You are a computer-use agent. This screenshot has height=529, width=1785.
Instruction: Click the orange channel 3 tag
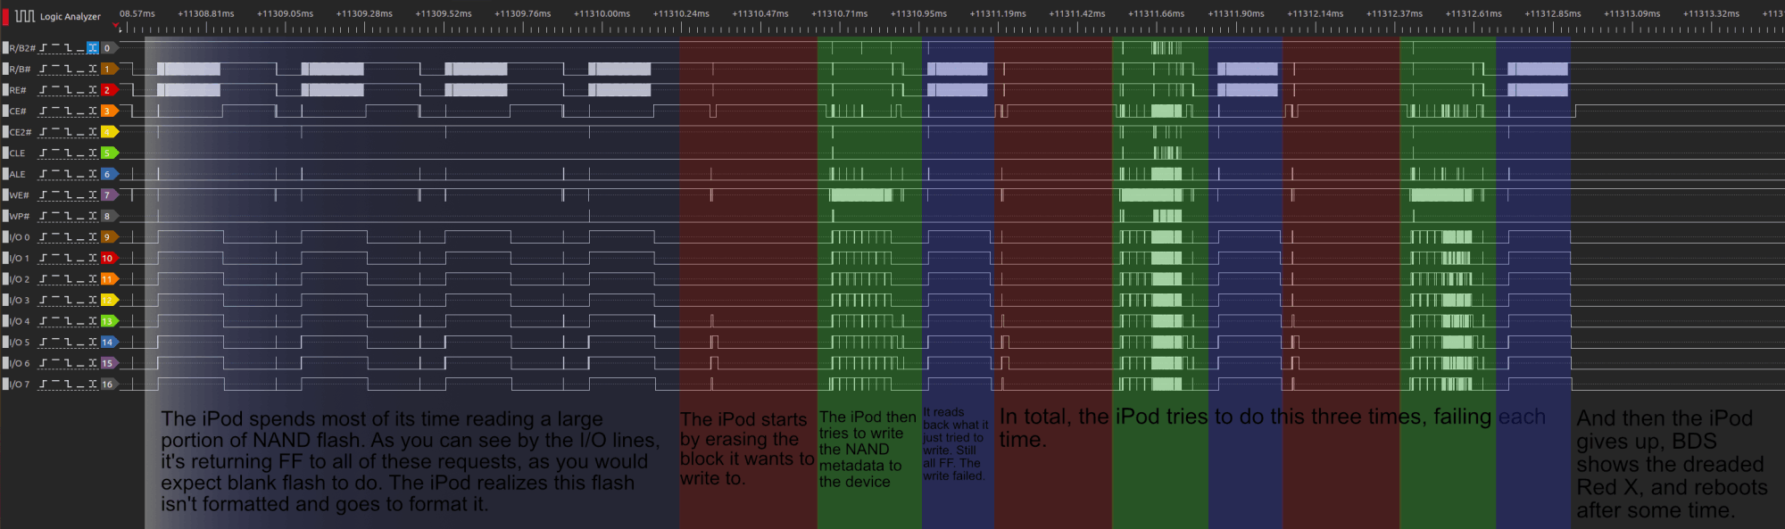click(x=109, y=112)
